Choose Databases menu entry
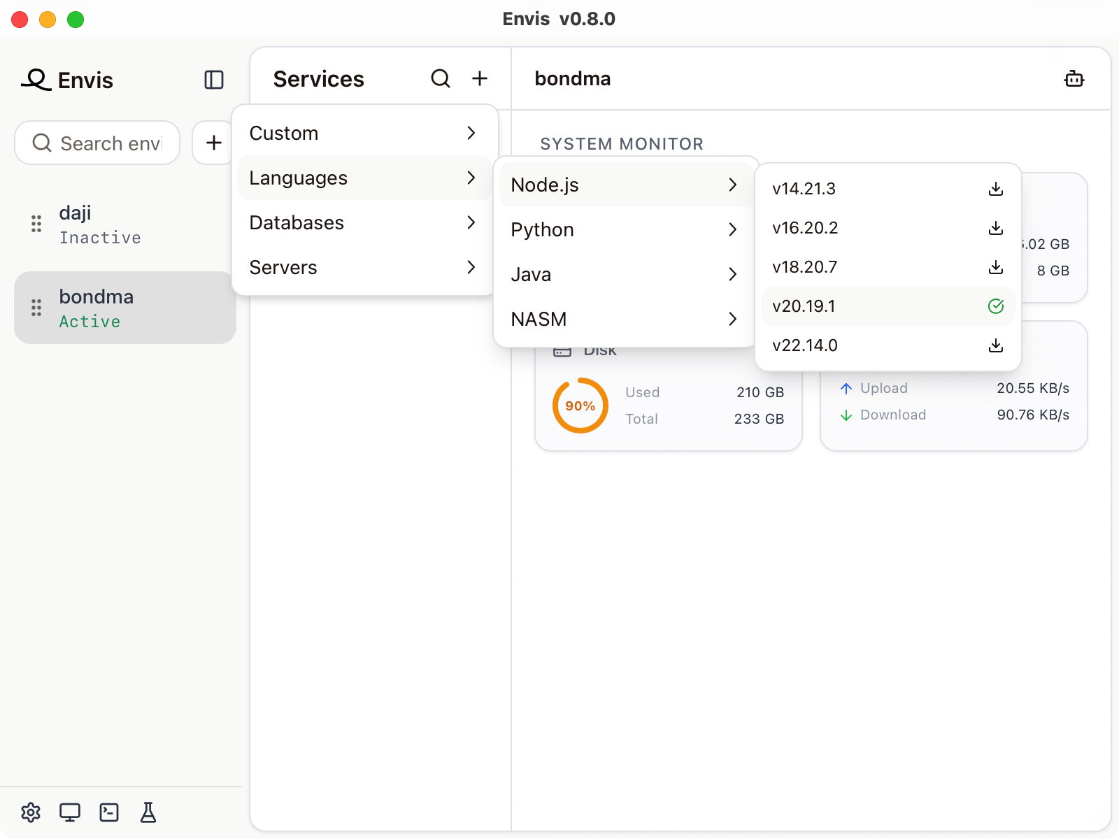 (364, 222)
